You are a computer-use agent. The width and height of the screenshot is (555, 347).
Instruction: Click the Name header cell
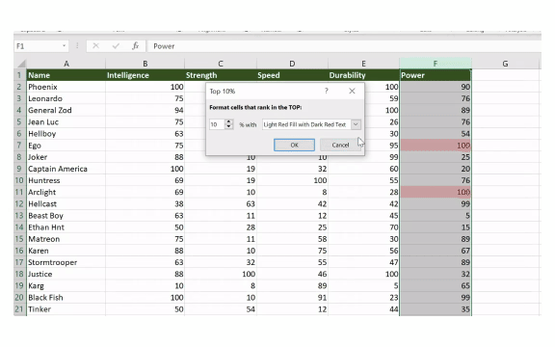click(66, 75)
